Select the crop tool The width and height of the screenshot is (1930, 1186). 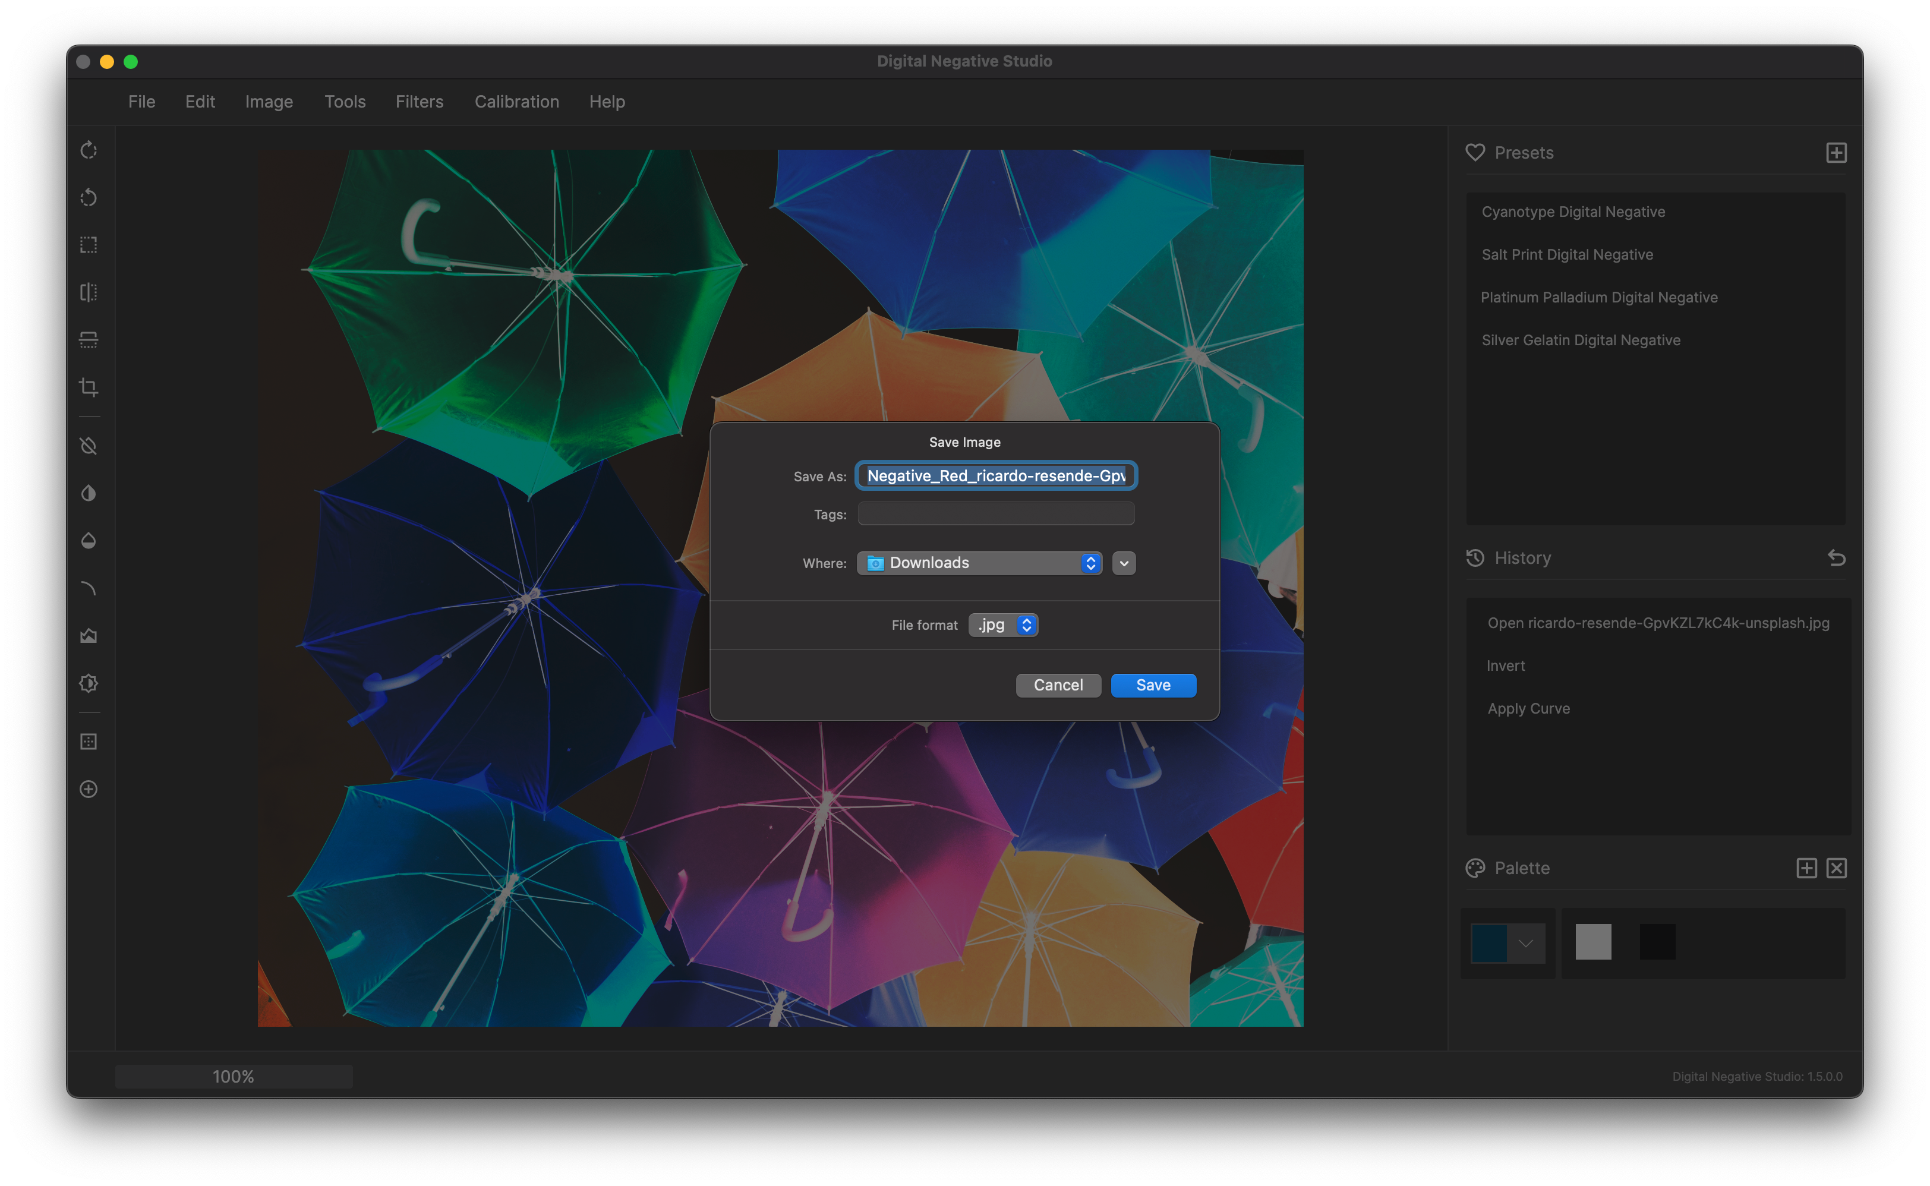pos(89,387)
